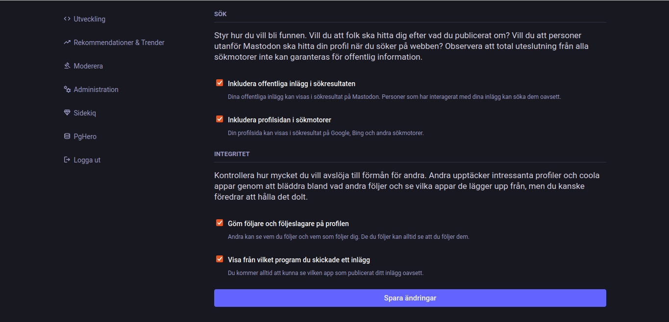The width and height of the screenshot is (669, 322).
Task: Select Utveckling in the sidebar
Action: 89,19
